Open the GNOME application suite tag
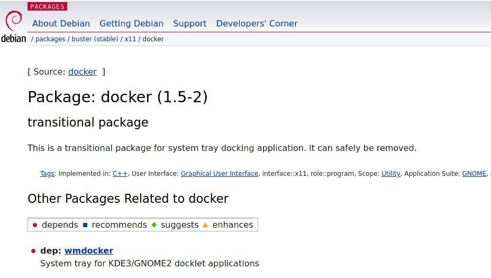Image resolution: width=491 pixels, height=278 pixels. (474, 174)
